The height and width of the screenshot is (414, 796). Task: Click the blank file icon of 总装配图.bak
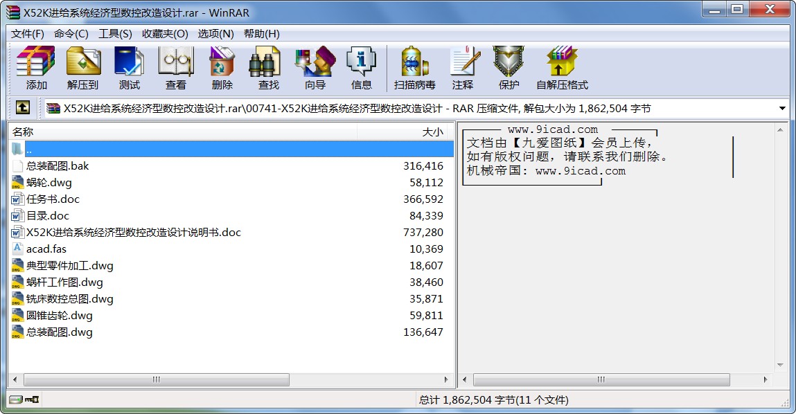(17, 166)
